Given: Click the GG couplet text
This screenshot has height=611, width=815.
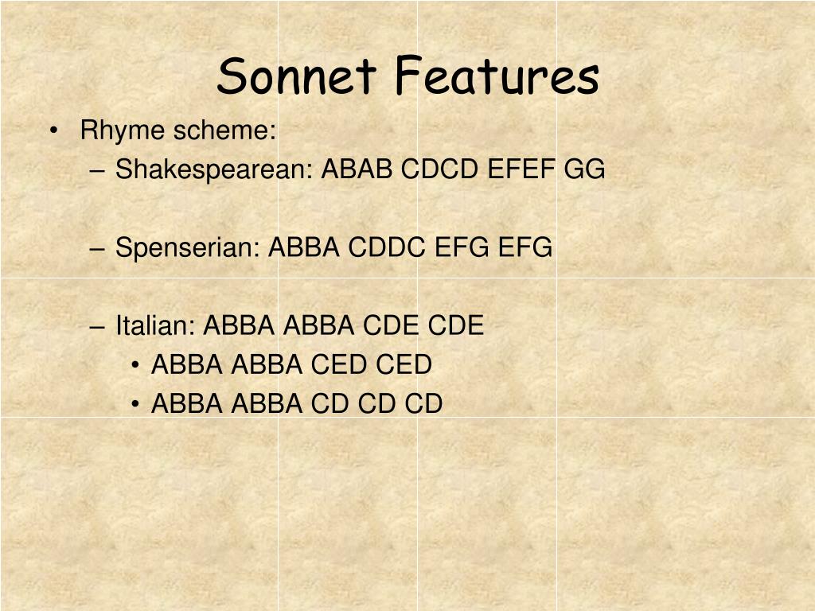Looking at the screenshot, I should 585,169.
